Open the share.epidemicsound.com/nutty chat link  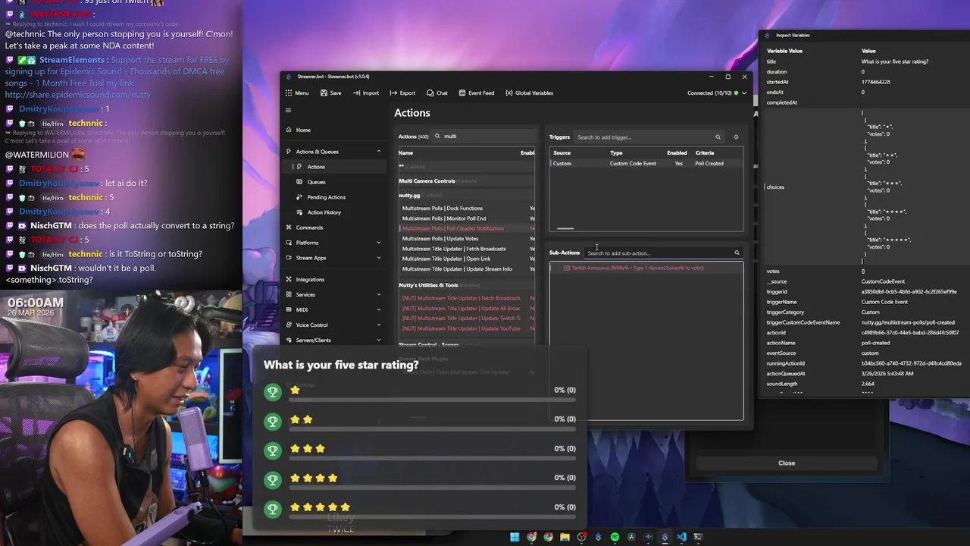point(78,95)
